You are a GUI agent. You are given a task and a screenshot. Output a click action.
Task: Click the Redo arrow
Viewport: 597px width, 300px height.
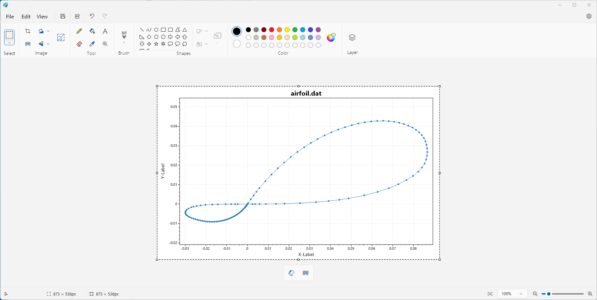pyautogui.click(x=105, y=16)
